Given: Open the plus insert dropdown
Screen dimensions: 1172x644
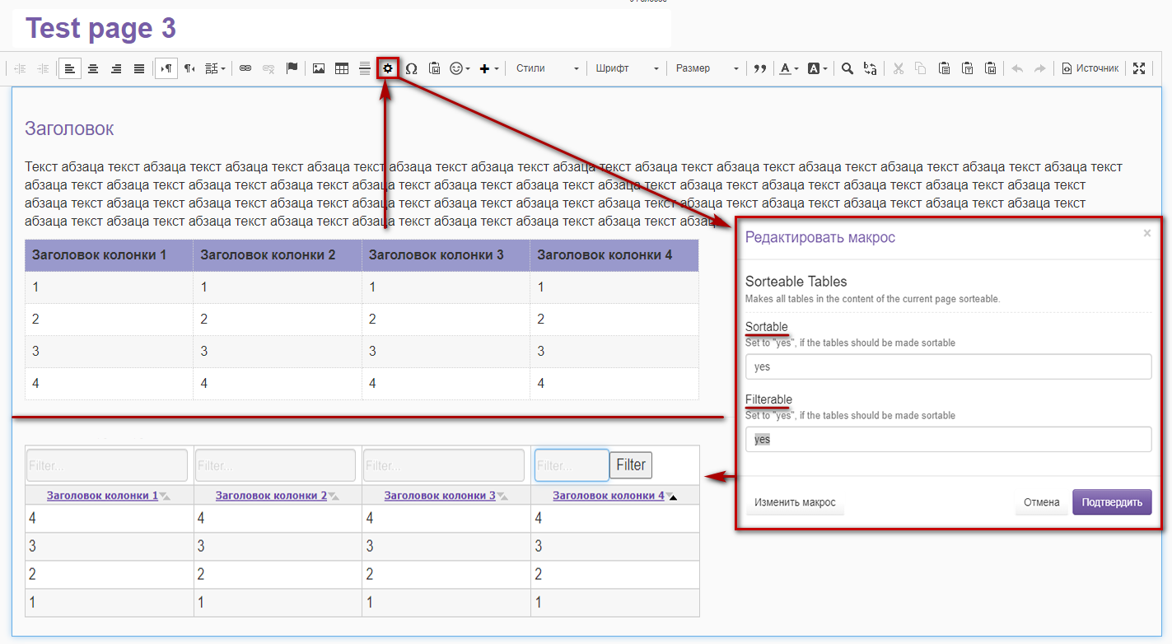Looking at the screenshot, I should [489, 68].
